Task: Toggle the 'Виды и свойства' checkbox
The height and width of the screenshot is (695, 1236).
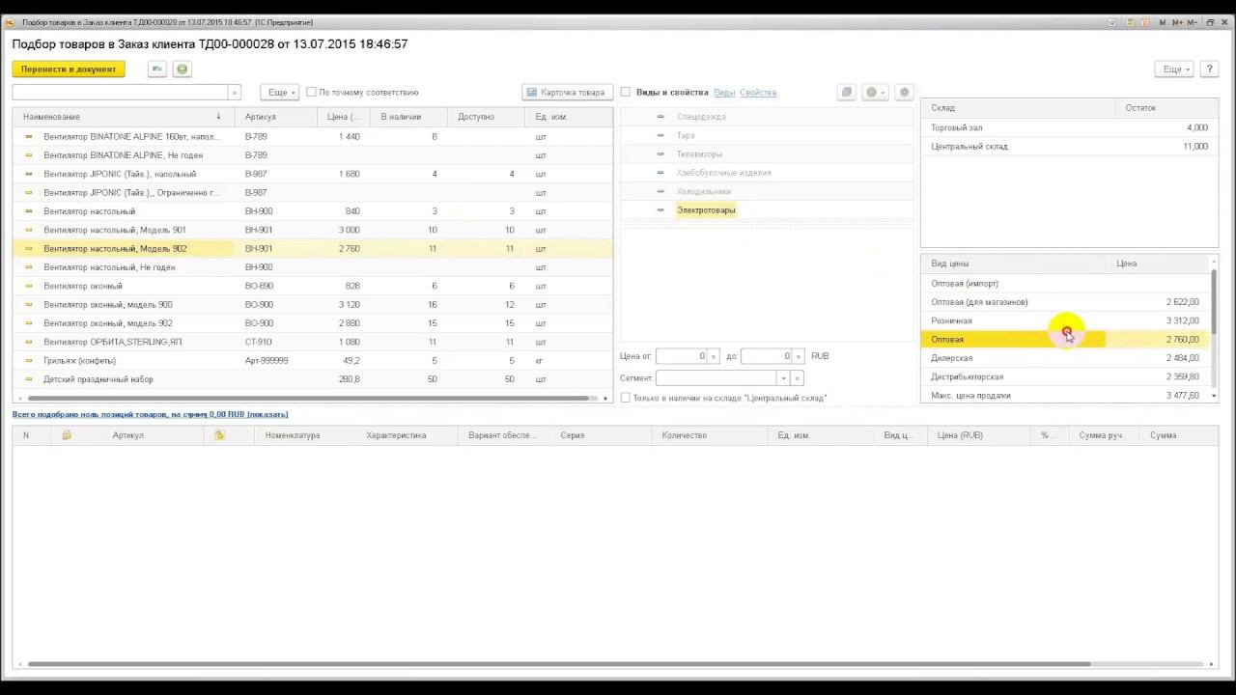Action: point(626,93)
